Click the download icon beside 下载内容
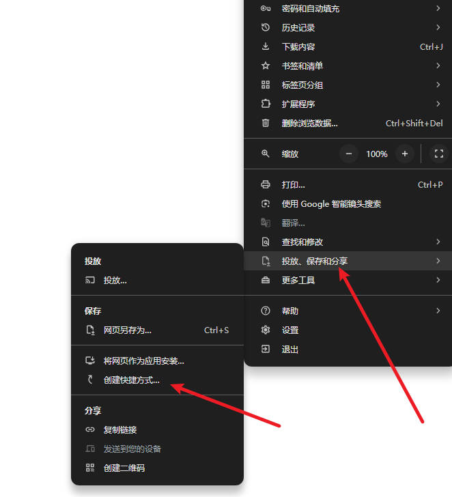Image resolution: width=452 pixels, height=497 pixels. click(266, 46)
